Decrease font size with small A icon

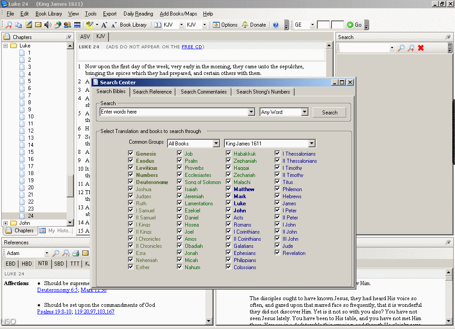(x=114, y=25)
